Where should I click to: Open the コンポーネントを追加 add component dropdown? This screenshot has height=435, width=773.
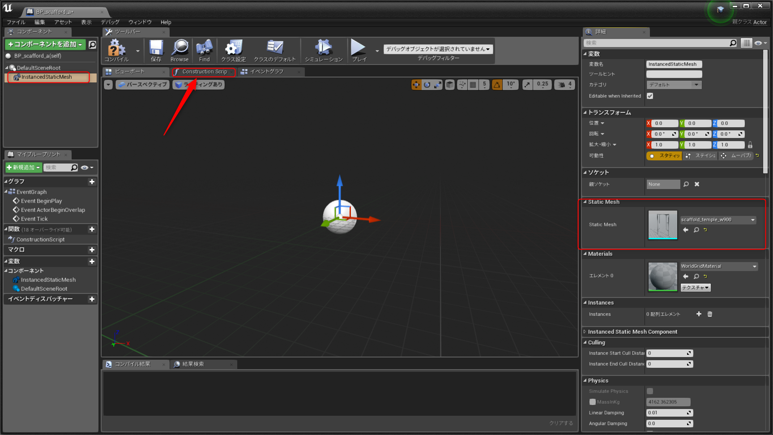(45, 44)
